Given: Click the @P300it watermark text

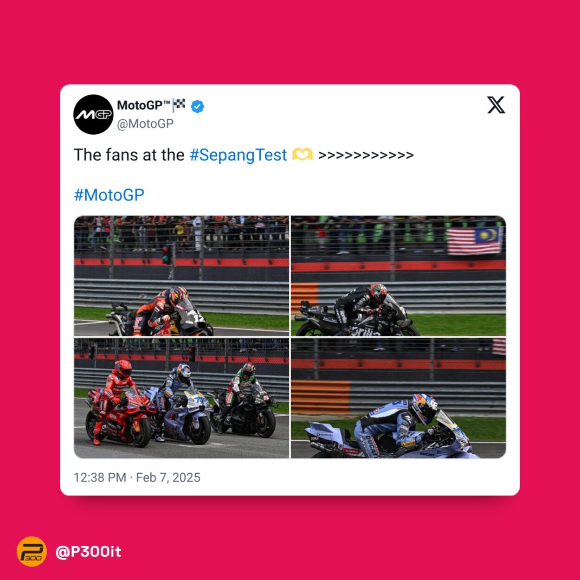Looking at the screenshot, I should (x=88, y=552).
